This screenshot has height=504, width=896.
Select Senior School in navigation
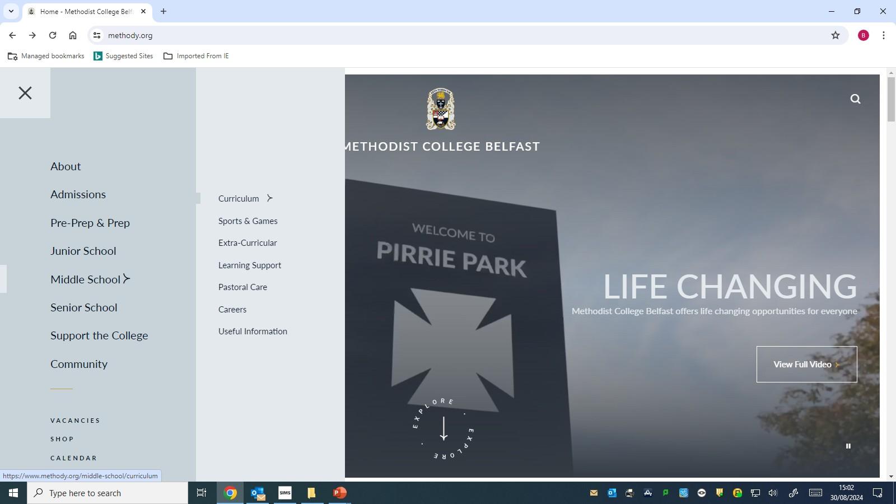tap(84, 307)
